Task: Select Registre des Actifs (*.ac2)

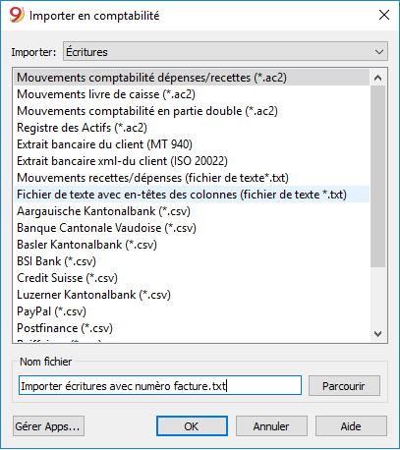Action: coord(192,128)
